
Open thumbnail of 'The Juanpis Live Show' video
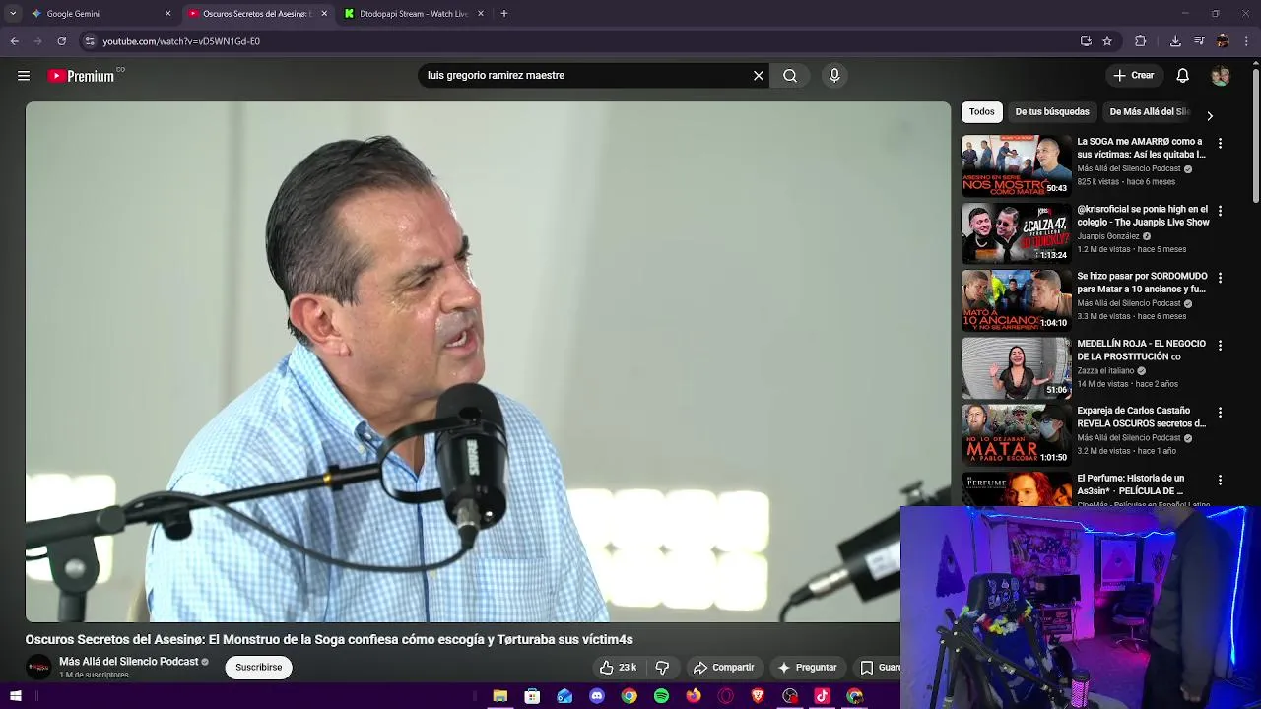point(1016,233)
